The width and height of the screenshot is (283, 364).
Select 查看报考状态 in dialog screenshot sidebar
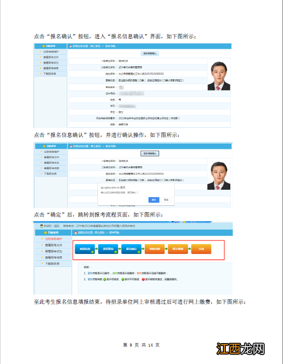51,163
